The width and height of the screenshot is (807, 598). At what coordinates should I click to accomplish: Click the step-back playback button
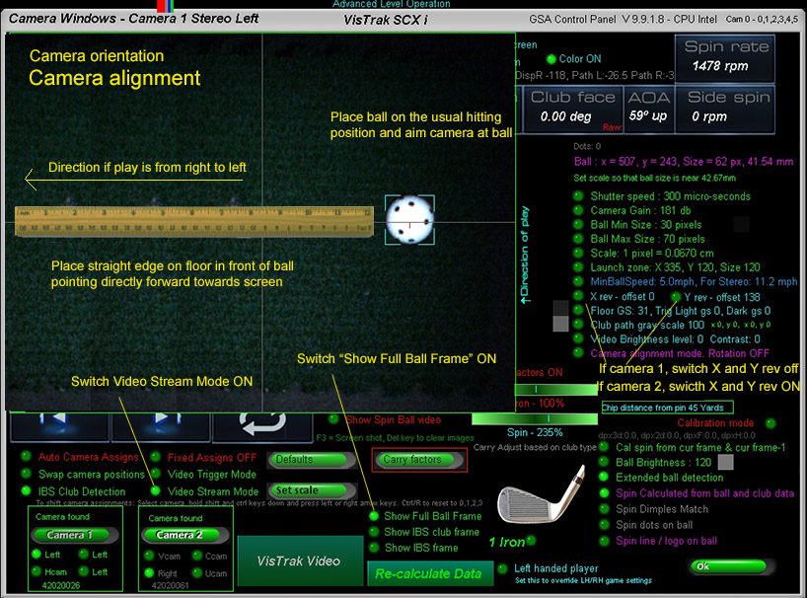coord(59,426)
